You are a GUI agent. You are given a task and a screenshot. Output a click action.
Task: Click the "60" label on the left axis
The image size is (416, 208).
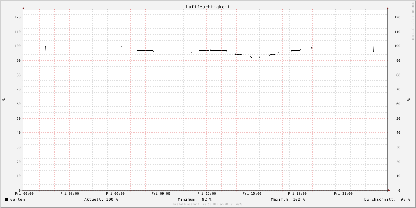[x=19, y=104]
